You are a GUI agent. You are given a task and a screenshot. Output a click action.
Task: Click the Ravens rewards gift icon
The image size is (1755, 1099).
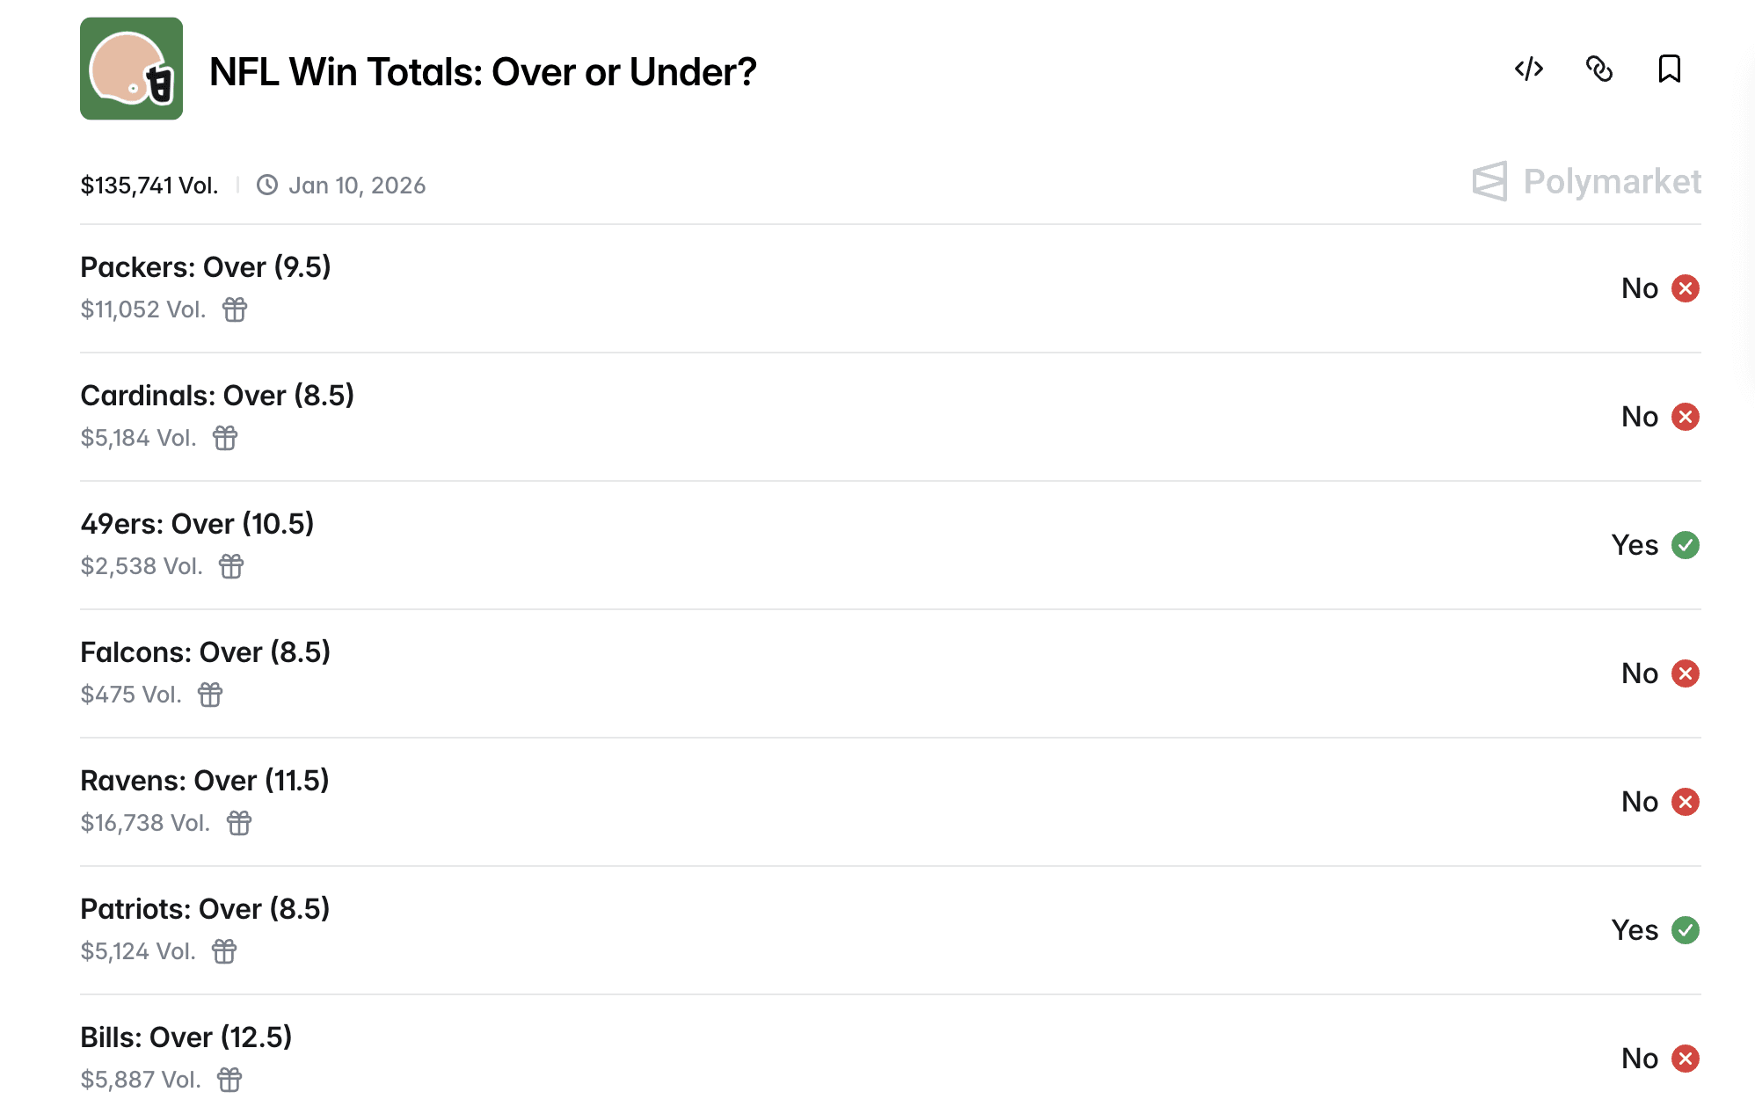pos(239,823)
